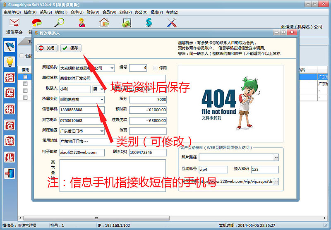Open the notepad with cash toolbar icon

pos(127,23)
